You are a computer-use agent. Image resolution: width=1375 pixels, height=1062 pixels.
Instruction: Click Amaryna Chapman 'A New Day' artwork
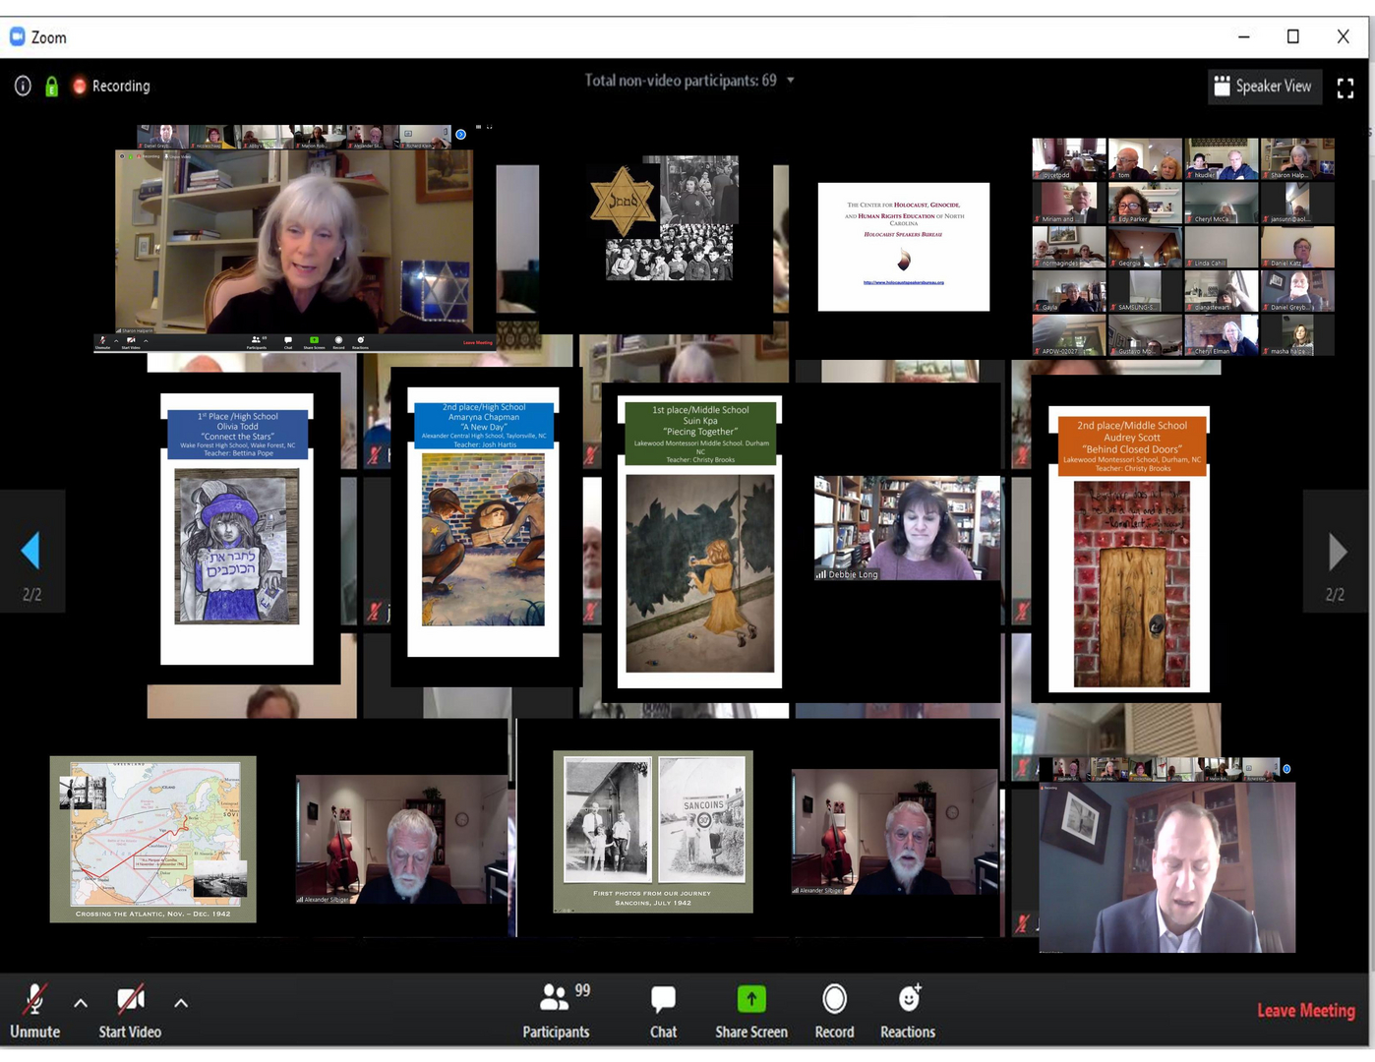click(483, 539)
